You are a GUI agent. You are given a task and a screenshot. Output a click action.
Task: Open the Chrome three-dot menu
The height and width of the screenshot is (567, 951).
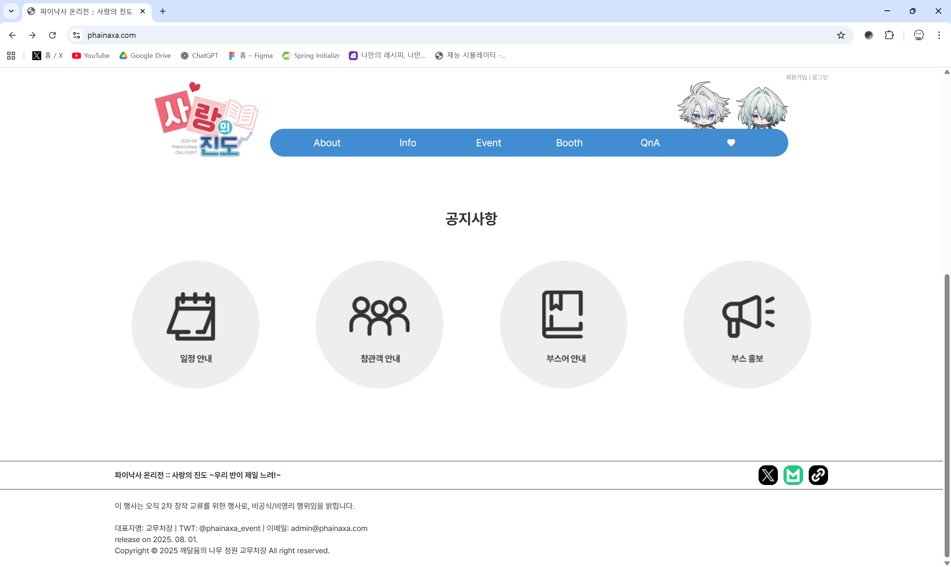coord(939,35)
